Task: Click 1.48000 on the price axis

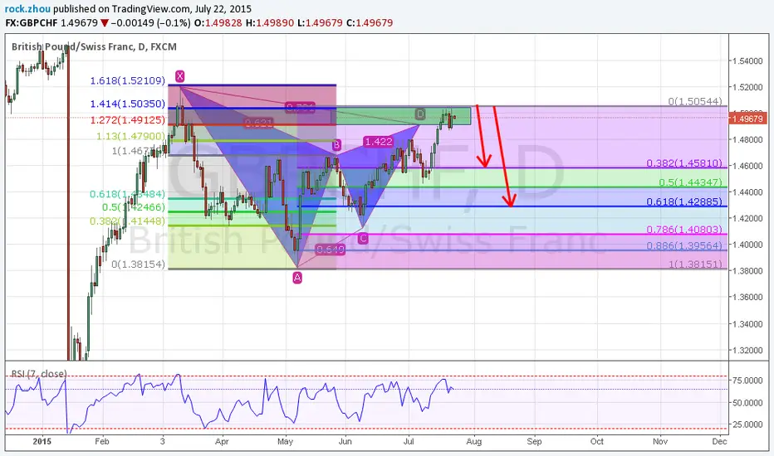Action: pos(747,140)
